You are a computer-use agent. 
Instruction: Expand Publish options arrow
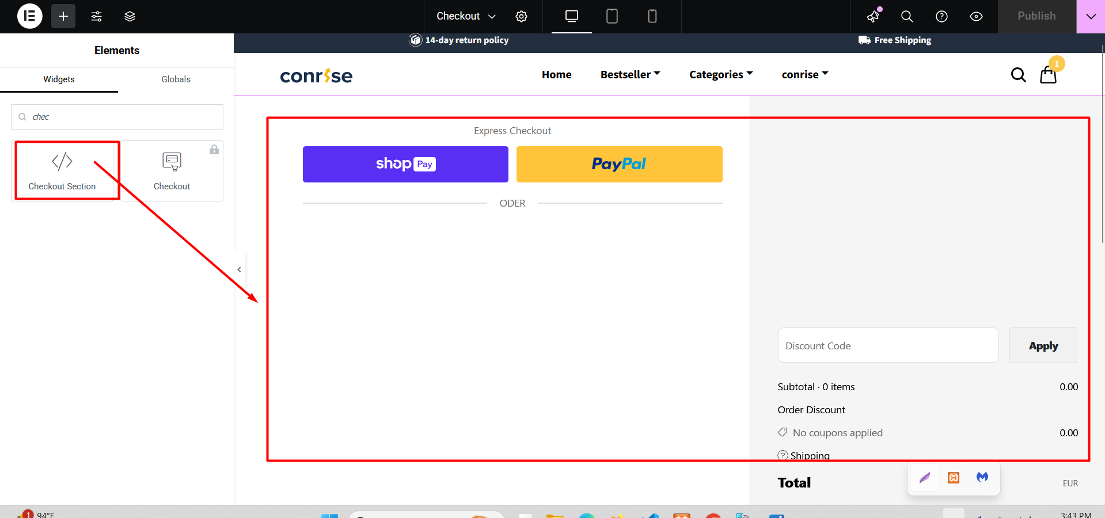(1091, 16)
